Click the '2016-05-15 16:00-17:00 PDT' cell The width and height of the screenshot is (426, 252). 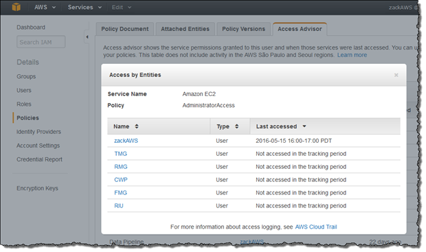293,141
